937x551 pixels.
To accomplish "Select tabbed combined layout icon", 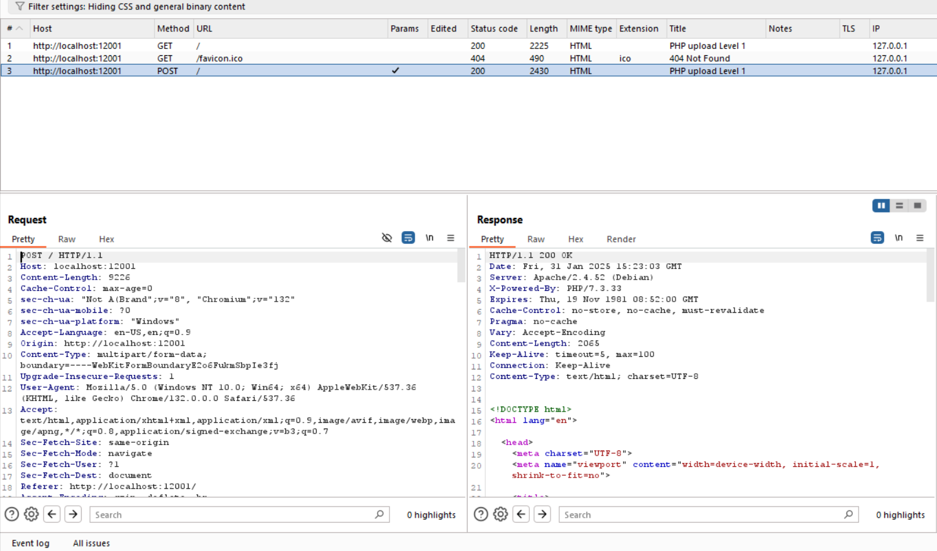I will 918,205.
